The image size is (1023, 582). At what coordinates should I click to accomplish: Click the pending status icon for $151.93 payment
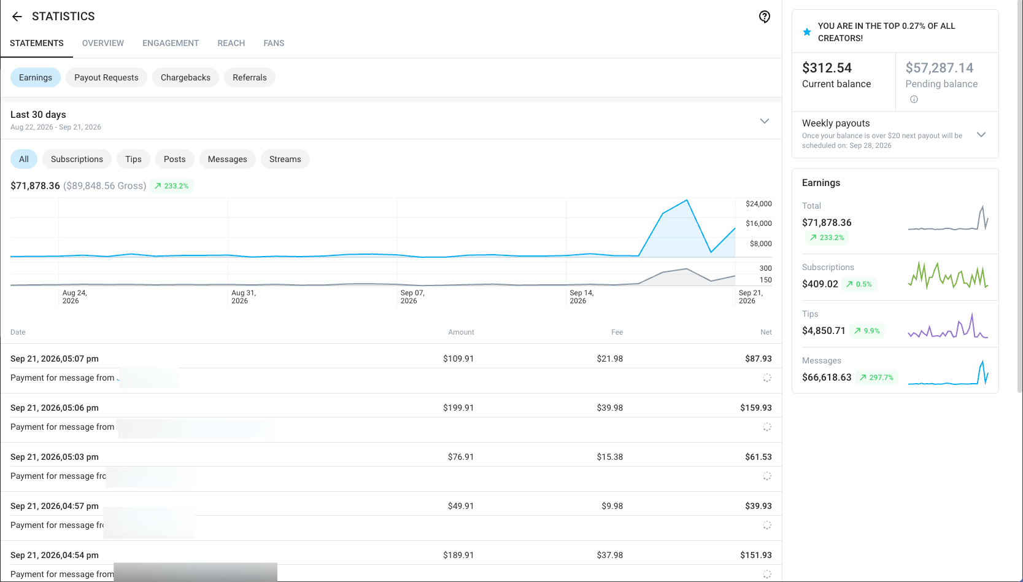(x=767, y=574)
